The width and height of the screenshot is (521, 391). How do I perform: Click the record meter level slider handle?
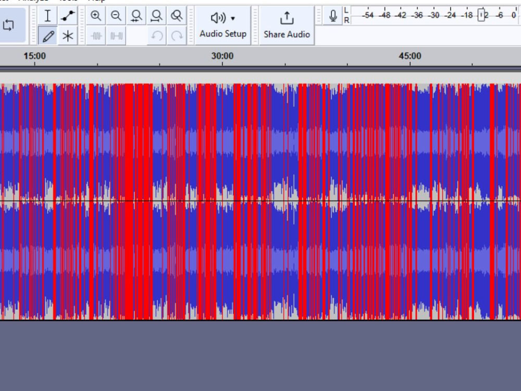pyautogui.click(x=481, y=15)
